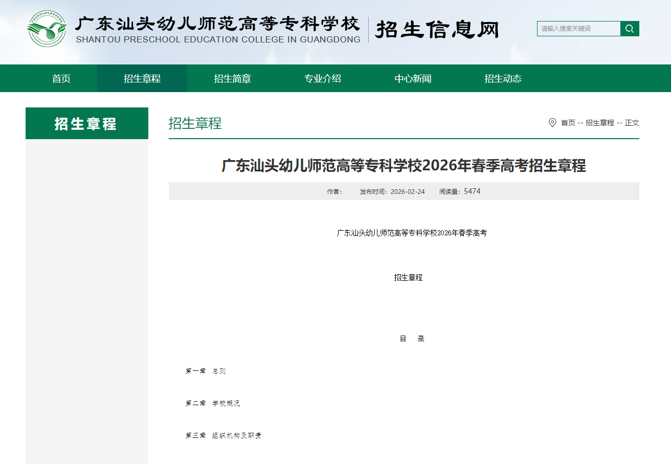Open the 招生章程 breadcrumb link
Image resolution: width=671 pixels, height=464 pixels.
(600, 123)
